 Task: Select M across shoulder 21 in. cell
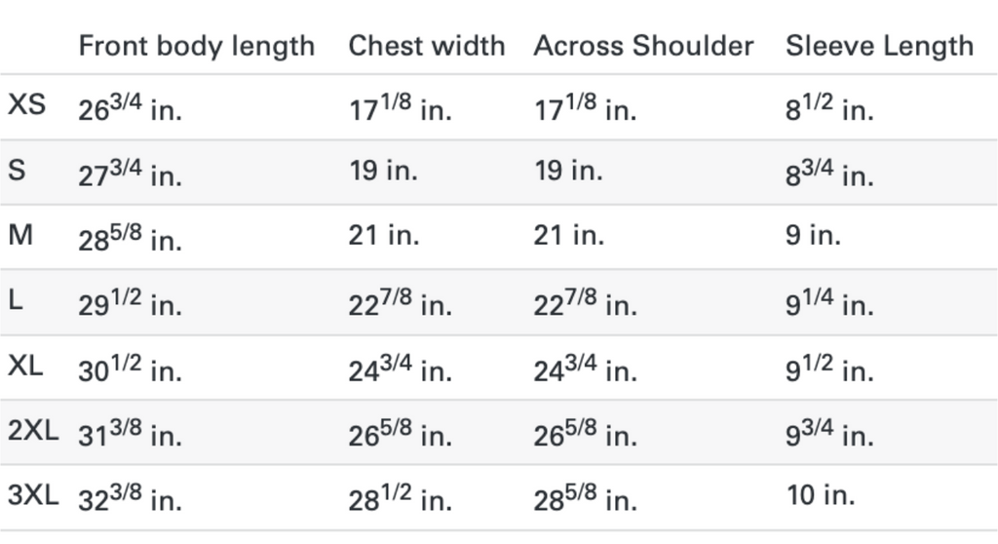click(568, 235)
